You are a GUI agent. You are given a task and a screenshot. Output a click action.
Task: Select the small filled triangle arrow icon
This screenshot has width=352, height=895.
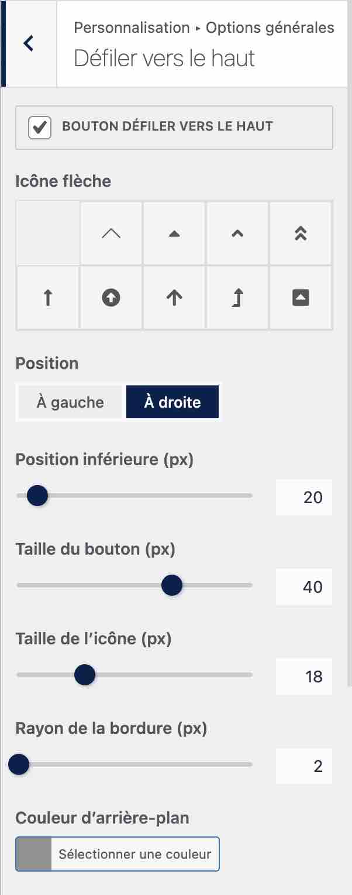174,232
